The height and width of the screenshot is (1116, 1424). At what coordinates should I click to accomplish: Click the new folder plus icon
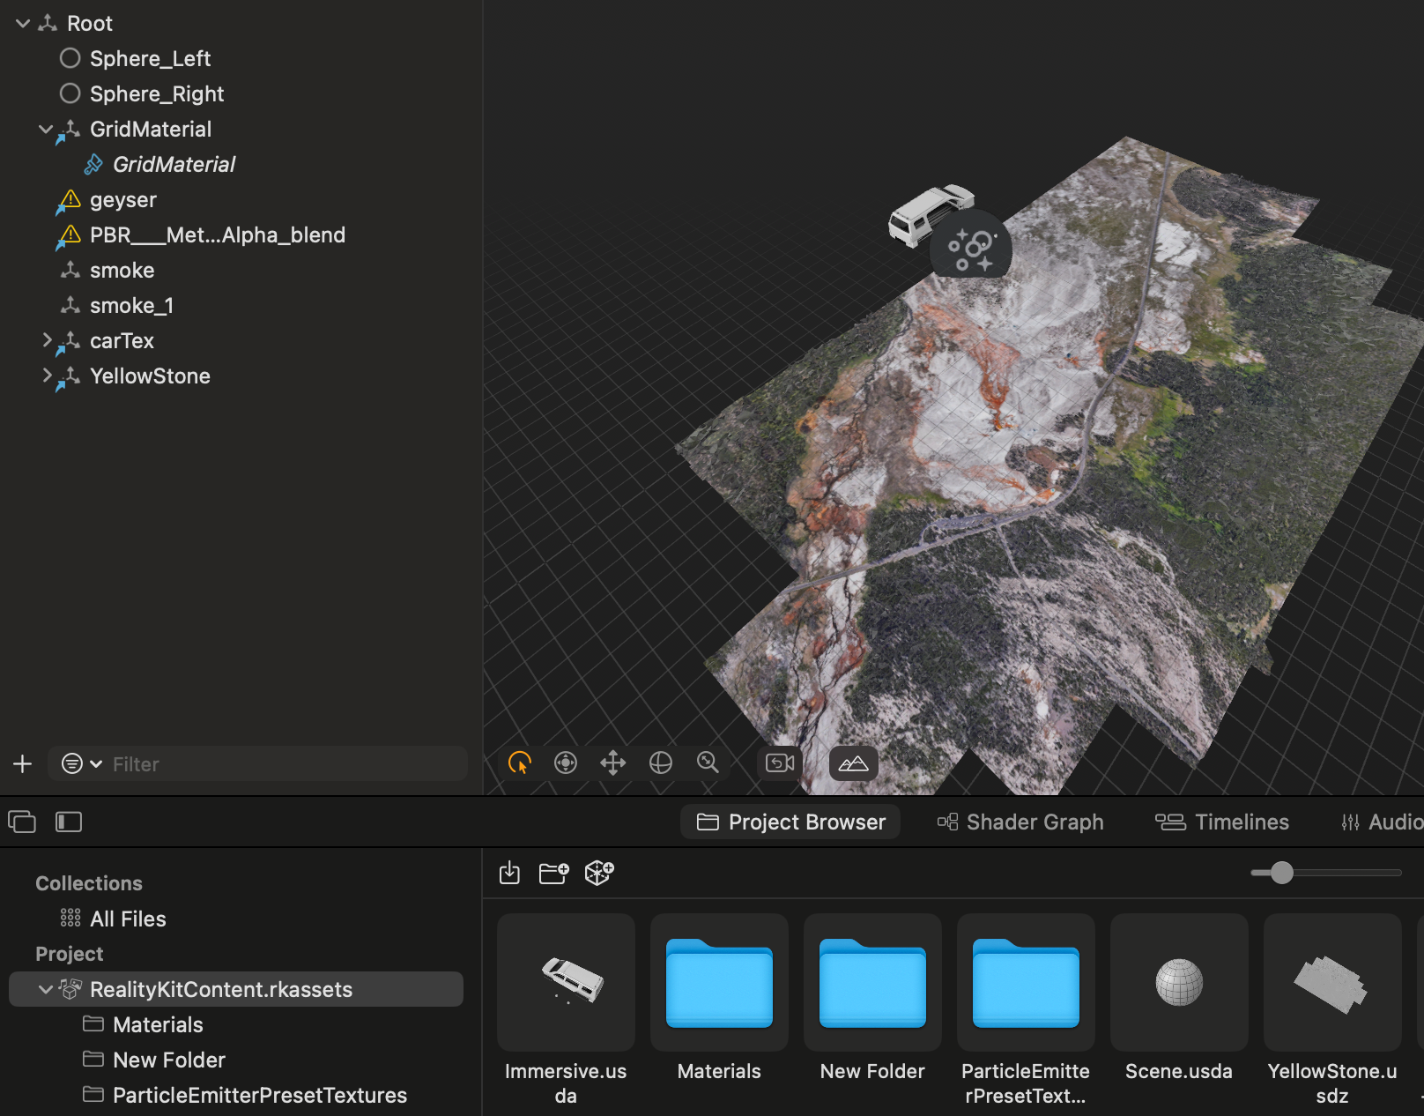pos(553,873)
